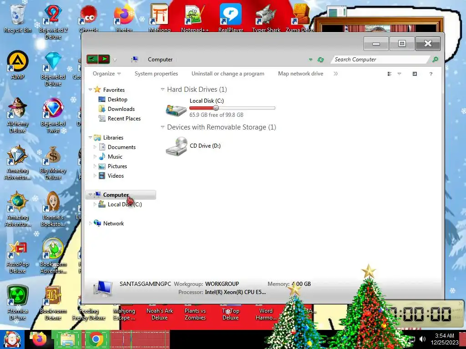The width and height of the screenshot is (466, 349).
Task: Open Chuzzle desktop shortcut
Action: (x=89, y=18)
